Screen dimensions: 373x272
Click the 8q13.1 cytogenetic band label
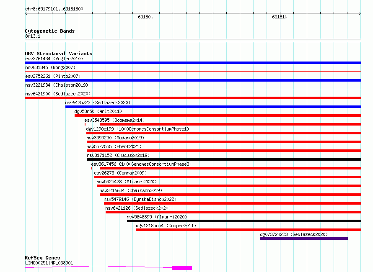(33, 36)
